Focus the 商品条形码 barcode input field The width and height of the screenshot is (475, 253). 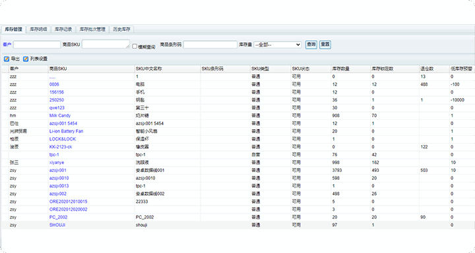pos(210,45)
